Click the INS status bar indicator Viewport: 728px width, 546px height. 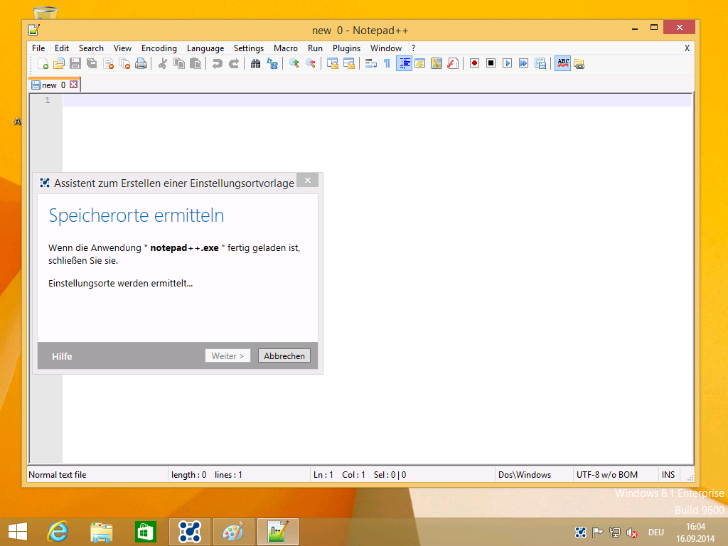click(x=668, y=475)
